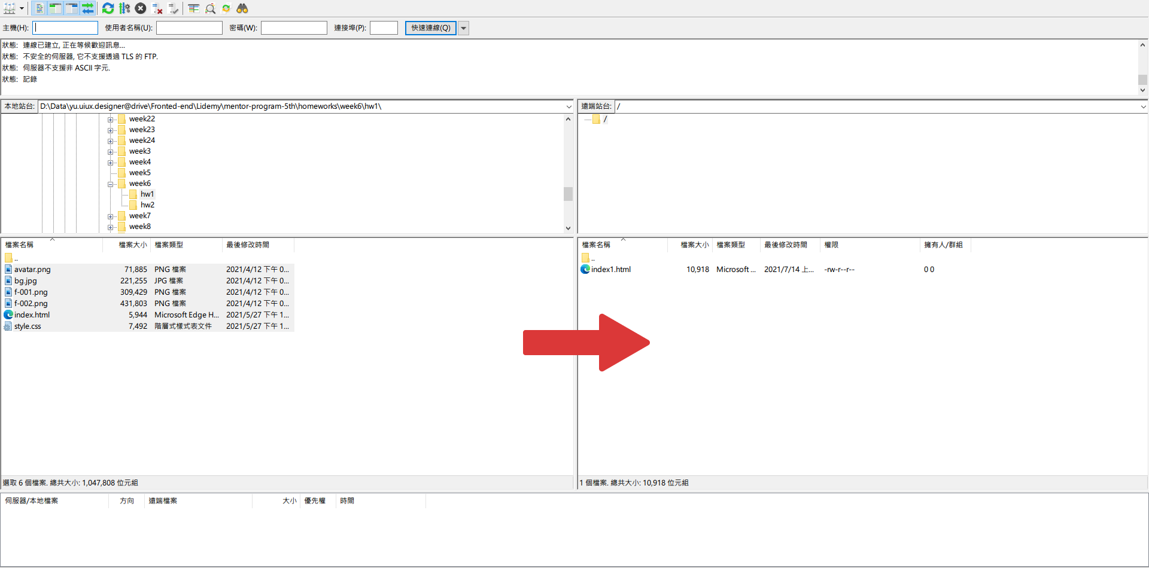Toggle directory comparison
1149x568 pixels.
tap(210, 8)
